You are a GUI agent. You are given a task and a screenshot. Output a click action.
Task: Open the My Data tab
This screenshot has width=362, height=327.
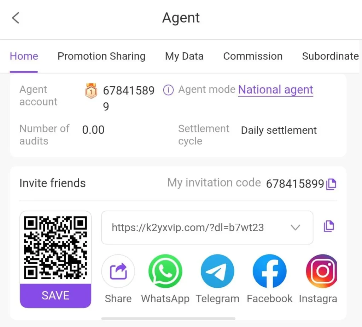184,56
